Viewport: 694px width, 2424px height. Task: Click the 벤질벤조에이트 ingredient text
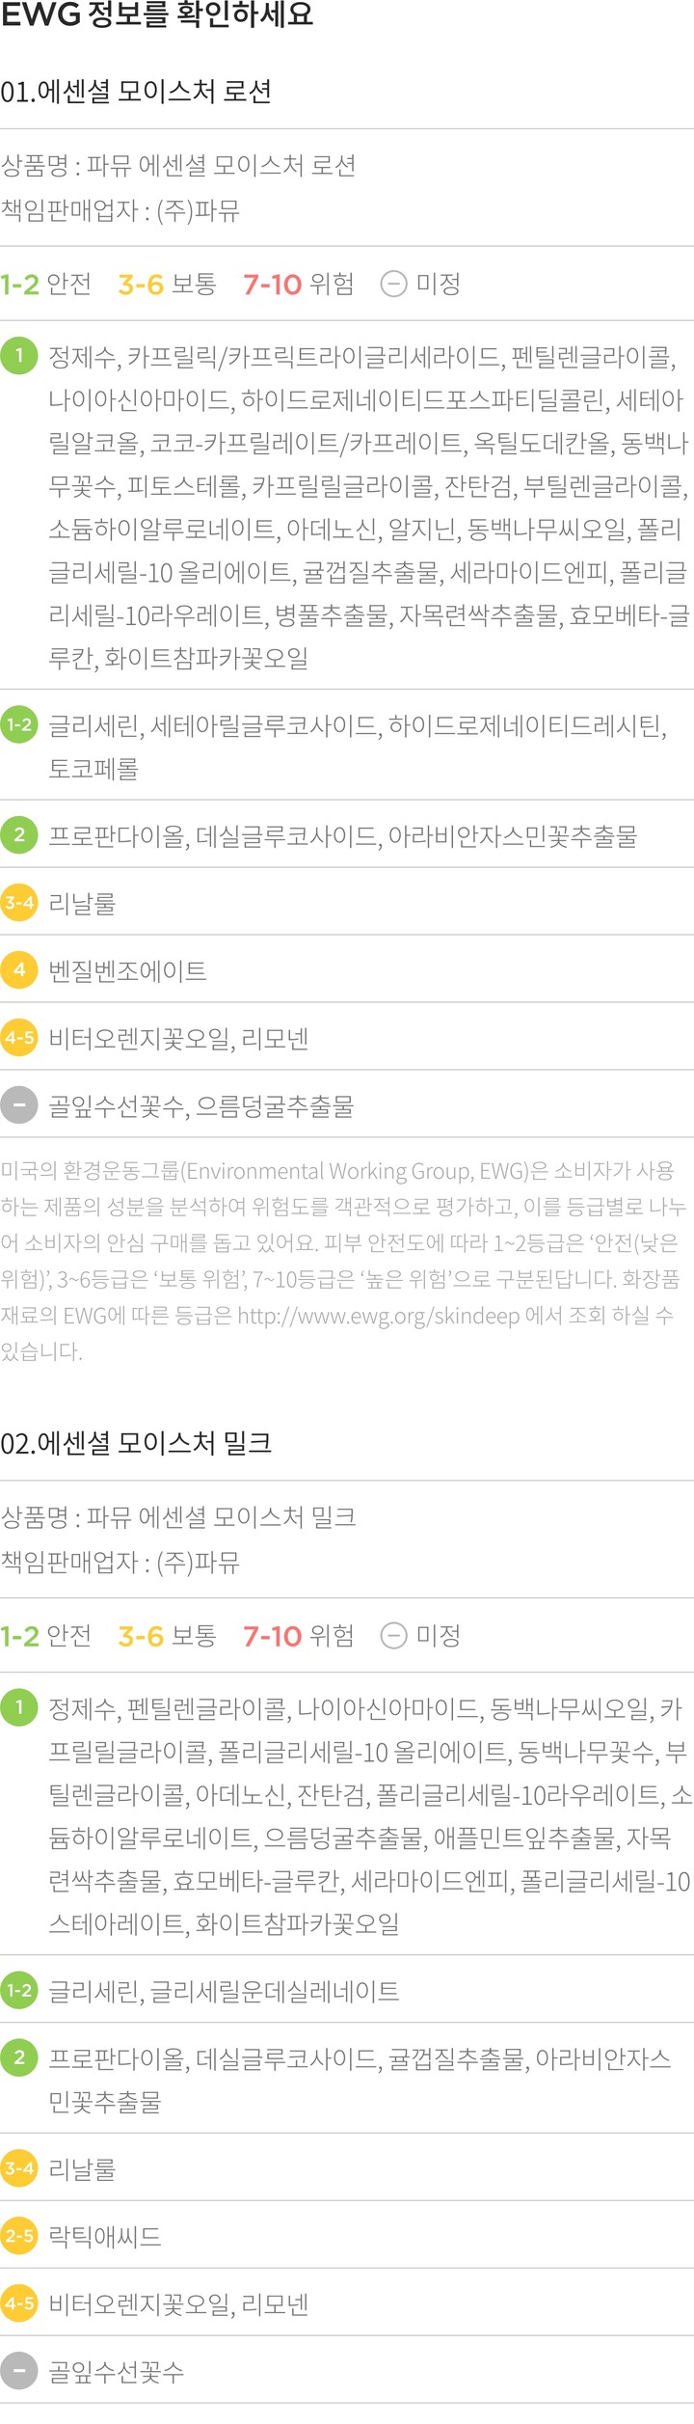pyautogui.click(x=127, y=970)
